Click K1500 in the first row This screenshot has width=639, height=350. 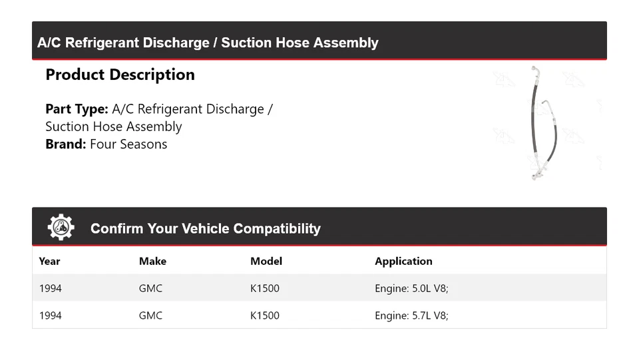264,288
